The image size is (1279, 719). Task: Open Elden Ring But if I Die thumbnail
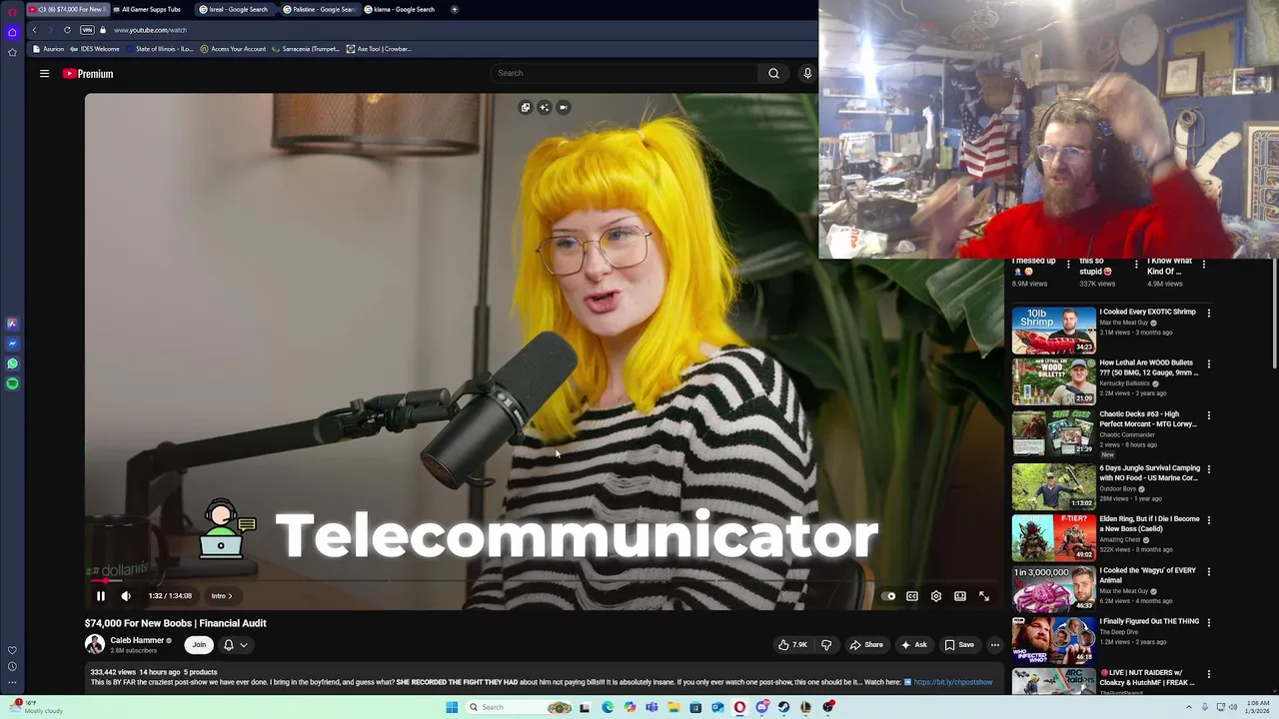click(1053, 538)
